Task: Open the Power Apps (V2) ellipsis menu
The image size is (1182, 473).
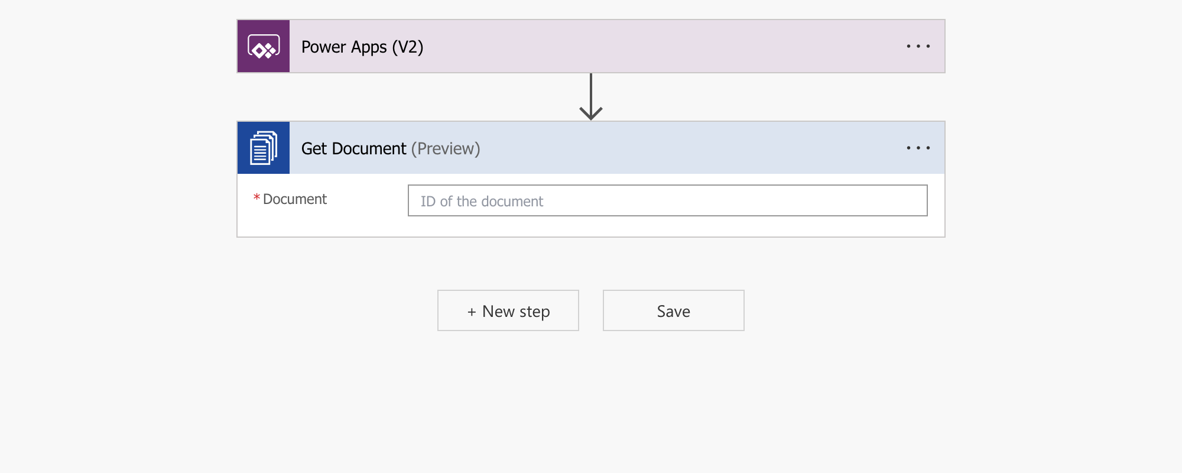Action: [918, 46]
